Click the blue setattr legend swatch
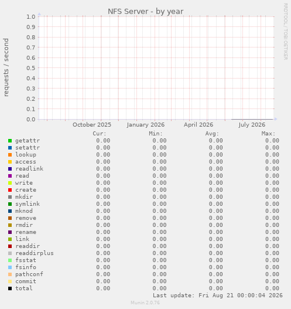Viewport: 291px width, 309px height. pyautogui.click(x=10, y=148)
